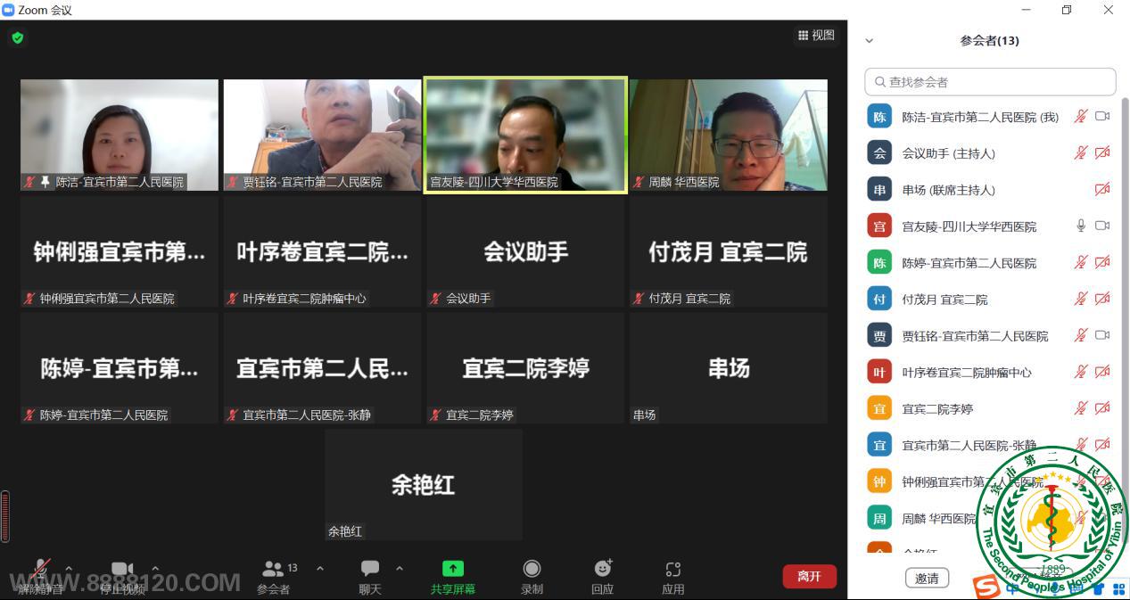Open Reactions (回应) smiley icon
Screen dimensions: 1130x600
point(603,569)
